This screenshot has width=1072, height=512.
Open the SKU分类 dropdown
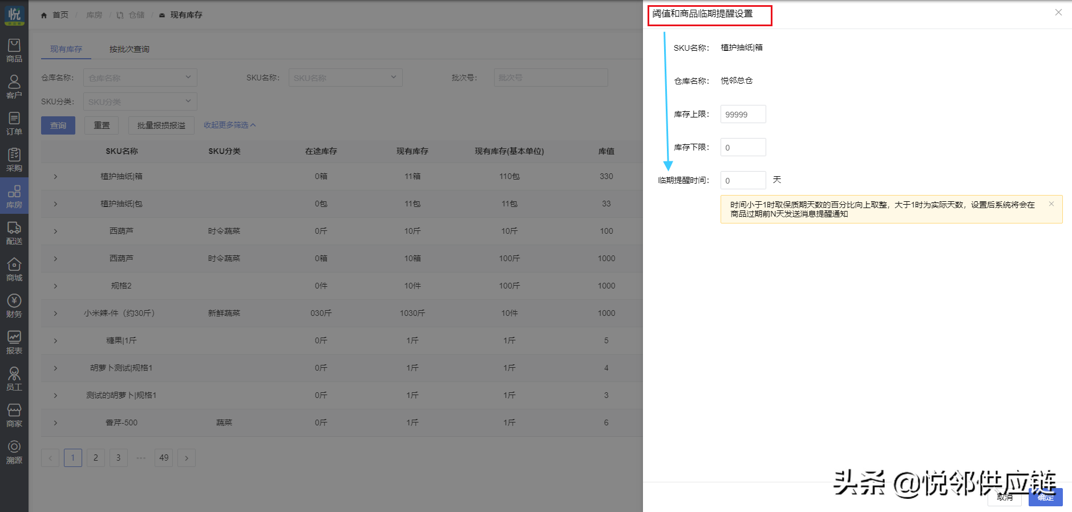(x=140, y=101)
